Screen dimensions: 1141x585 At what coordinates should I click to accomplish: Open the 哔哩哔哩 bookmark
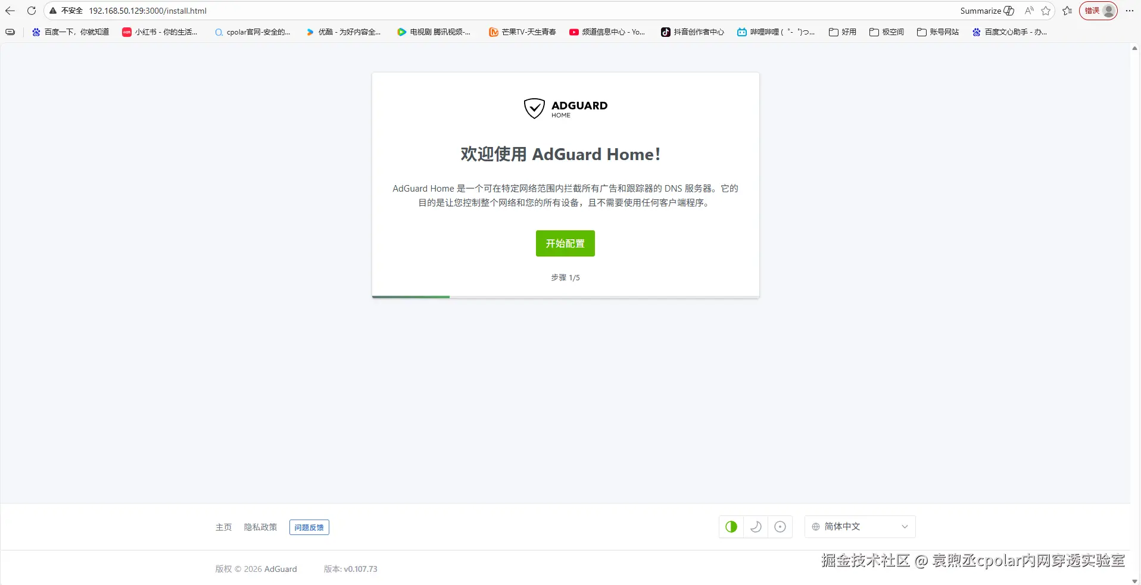click(776, 32)
